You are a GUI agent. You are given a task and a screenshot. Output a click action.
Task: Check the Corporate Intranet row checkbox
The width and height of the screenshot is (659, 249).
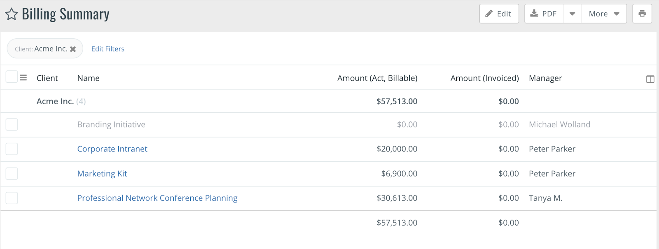point(12,149)
